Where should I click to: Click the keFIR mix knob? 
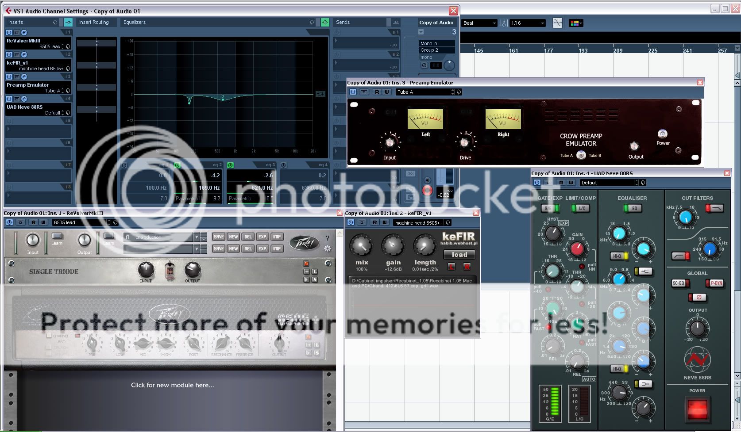362,246
